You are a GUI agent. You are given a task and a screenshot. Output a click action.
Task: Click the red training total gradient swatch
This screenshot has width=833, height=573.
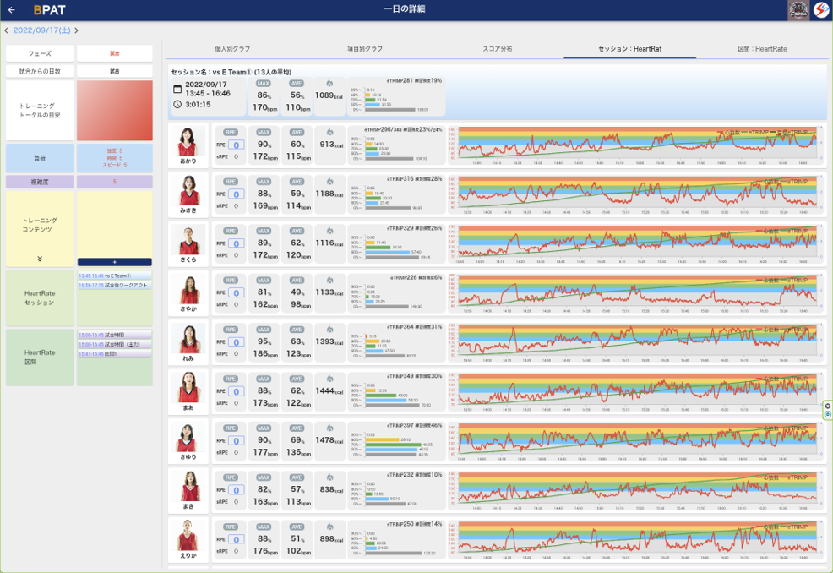pyautogui.click(x=114, y=111)
